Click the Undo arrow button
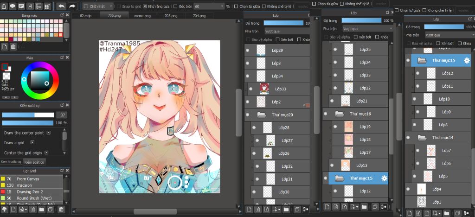Screen dimensions: 475x217 click(x=62, y=6)
